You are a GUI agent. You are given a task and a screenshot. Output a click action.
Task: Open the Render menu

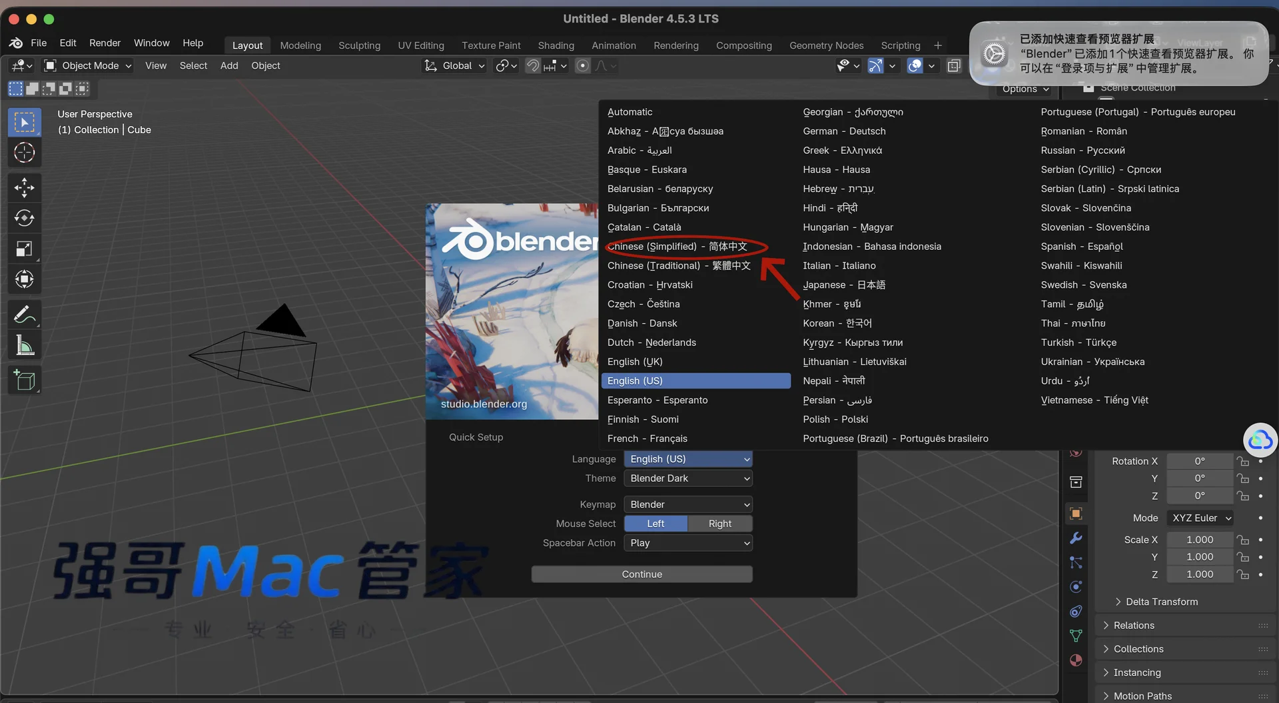105,43
